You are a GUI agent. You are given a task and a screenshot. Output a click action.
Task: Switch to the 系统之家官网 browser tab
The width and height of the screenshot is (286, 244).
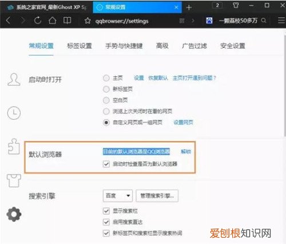point(46,7)
